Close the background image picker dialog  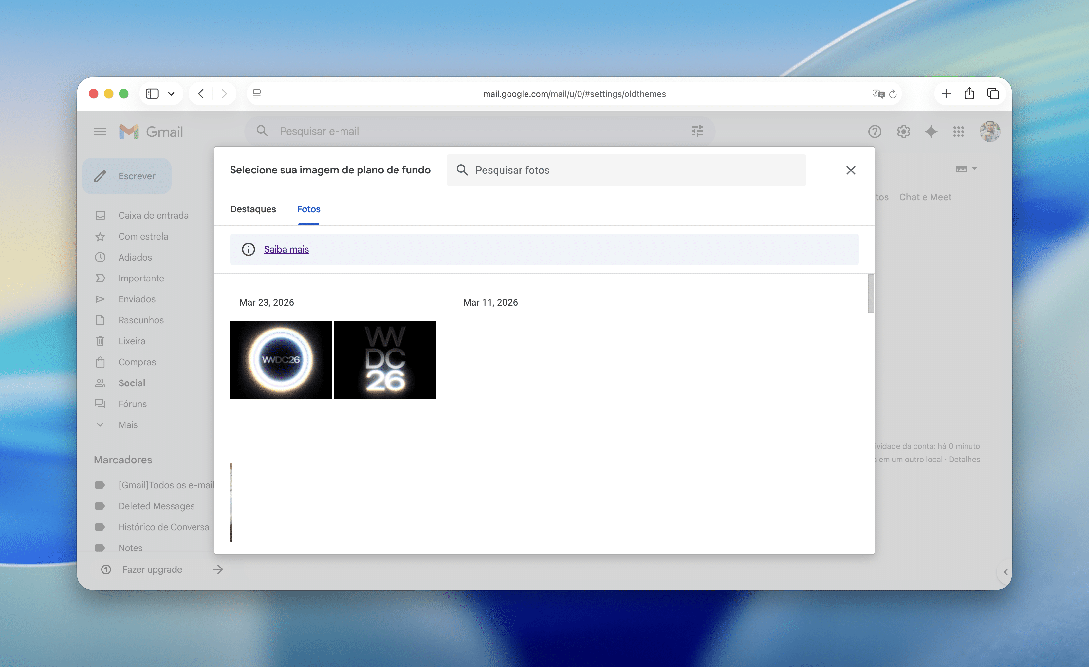click(x=850, y=170)
